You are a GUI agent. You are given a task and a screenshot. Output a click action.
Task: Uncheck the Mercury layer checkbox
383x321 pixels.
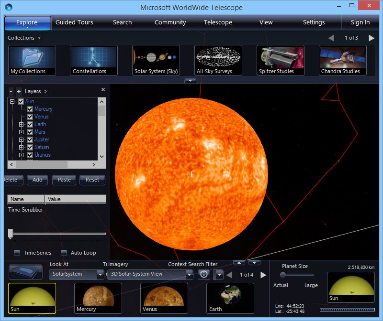tap(30, 109)
